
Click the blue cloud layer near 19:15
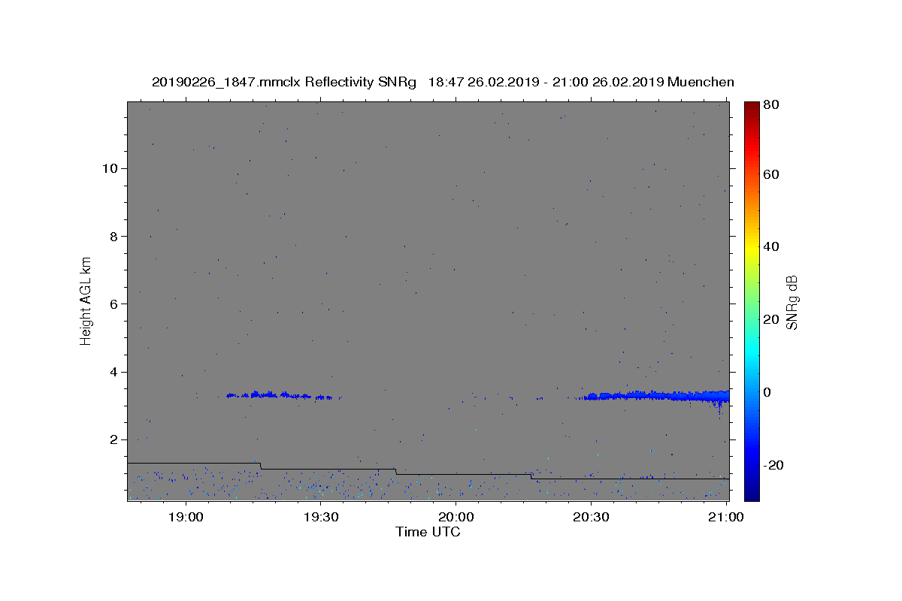tap(279, 395)
